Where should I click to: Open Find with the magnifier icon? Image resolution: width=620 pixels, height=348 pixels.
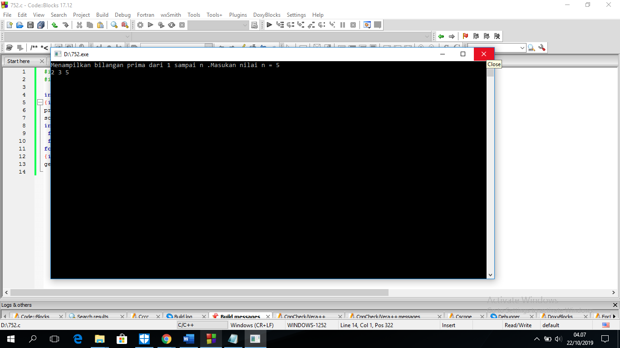(x=114, y=25)
